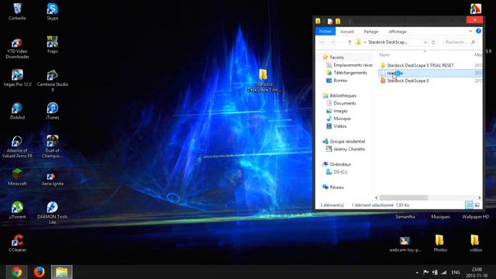The width and height of the screenshot is (496, 279).
Task: Select the µTorrent desktop icon
Action: point(17,210)
